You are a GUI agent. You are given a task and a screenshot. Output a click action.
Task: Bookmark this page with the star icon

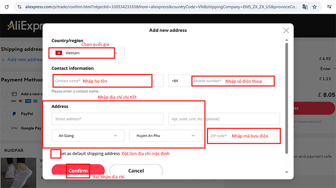(x=315, y=7)
